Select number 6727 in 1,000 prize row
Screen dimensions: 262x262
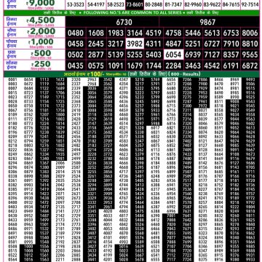point(212,44)
